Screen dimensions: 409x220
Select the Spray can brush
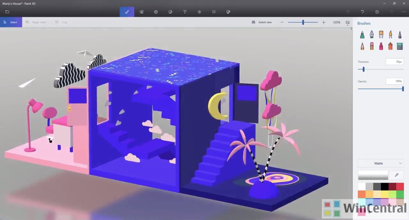coord(390,46)
